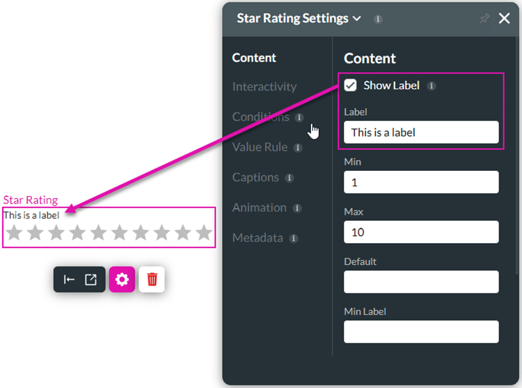Click info icon next to Star Rating Settings

click(x=378, y=19)
